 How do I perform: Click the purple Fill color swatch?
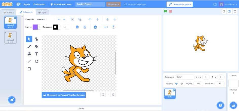[x=35, y=27]
